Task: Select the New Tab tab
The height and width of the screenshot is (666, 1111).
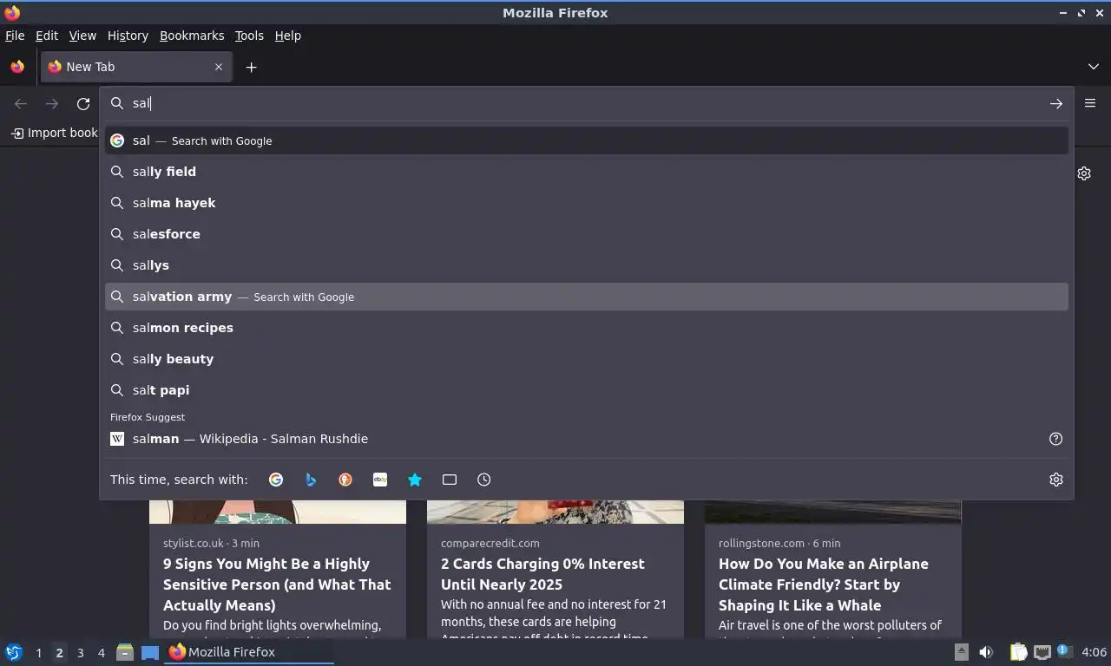Action: click(x=136, y=67)
